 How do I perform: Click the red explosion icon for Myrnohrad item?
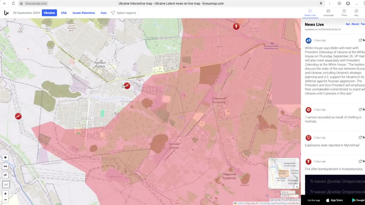tap(308, 138)
